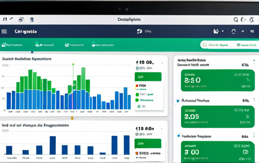Click the round icon inside the white search pill
The width and height of the screenshot is (259, 163).
[x=205, y=45]
